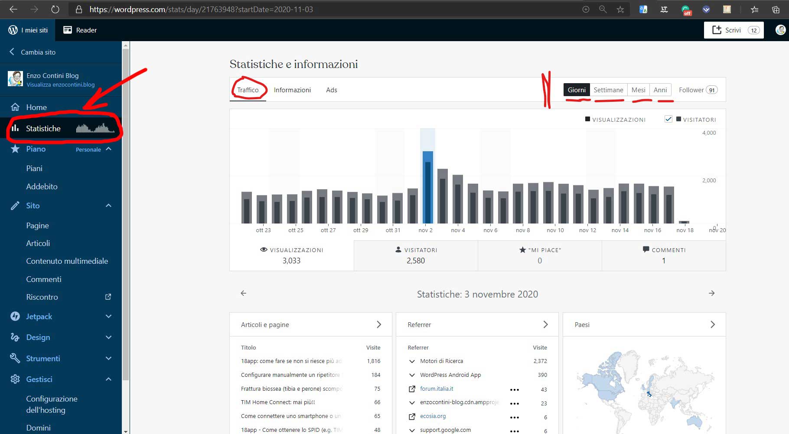Select the Settimane period option
789x434 pixels.
608,90
